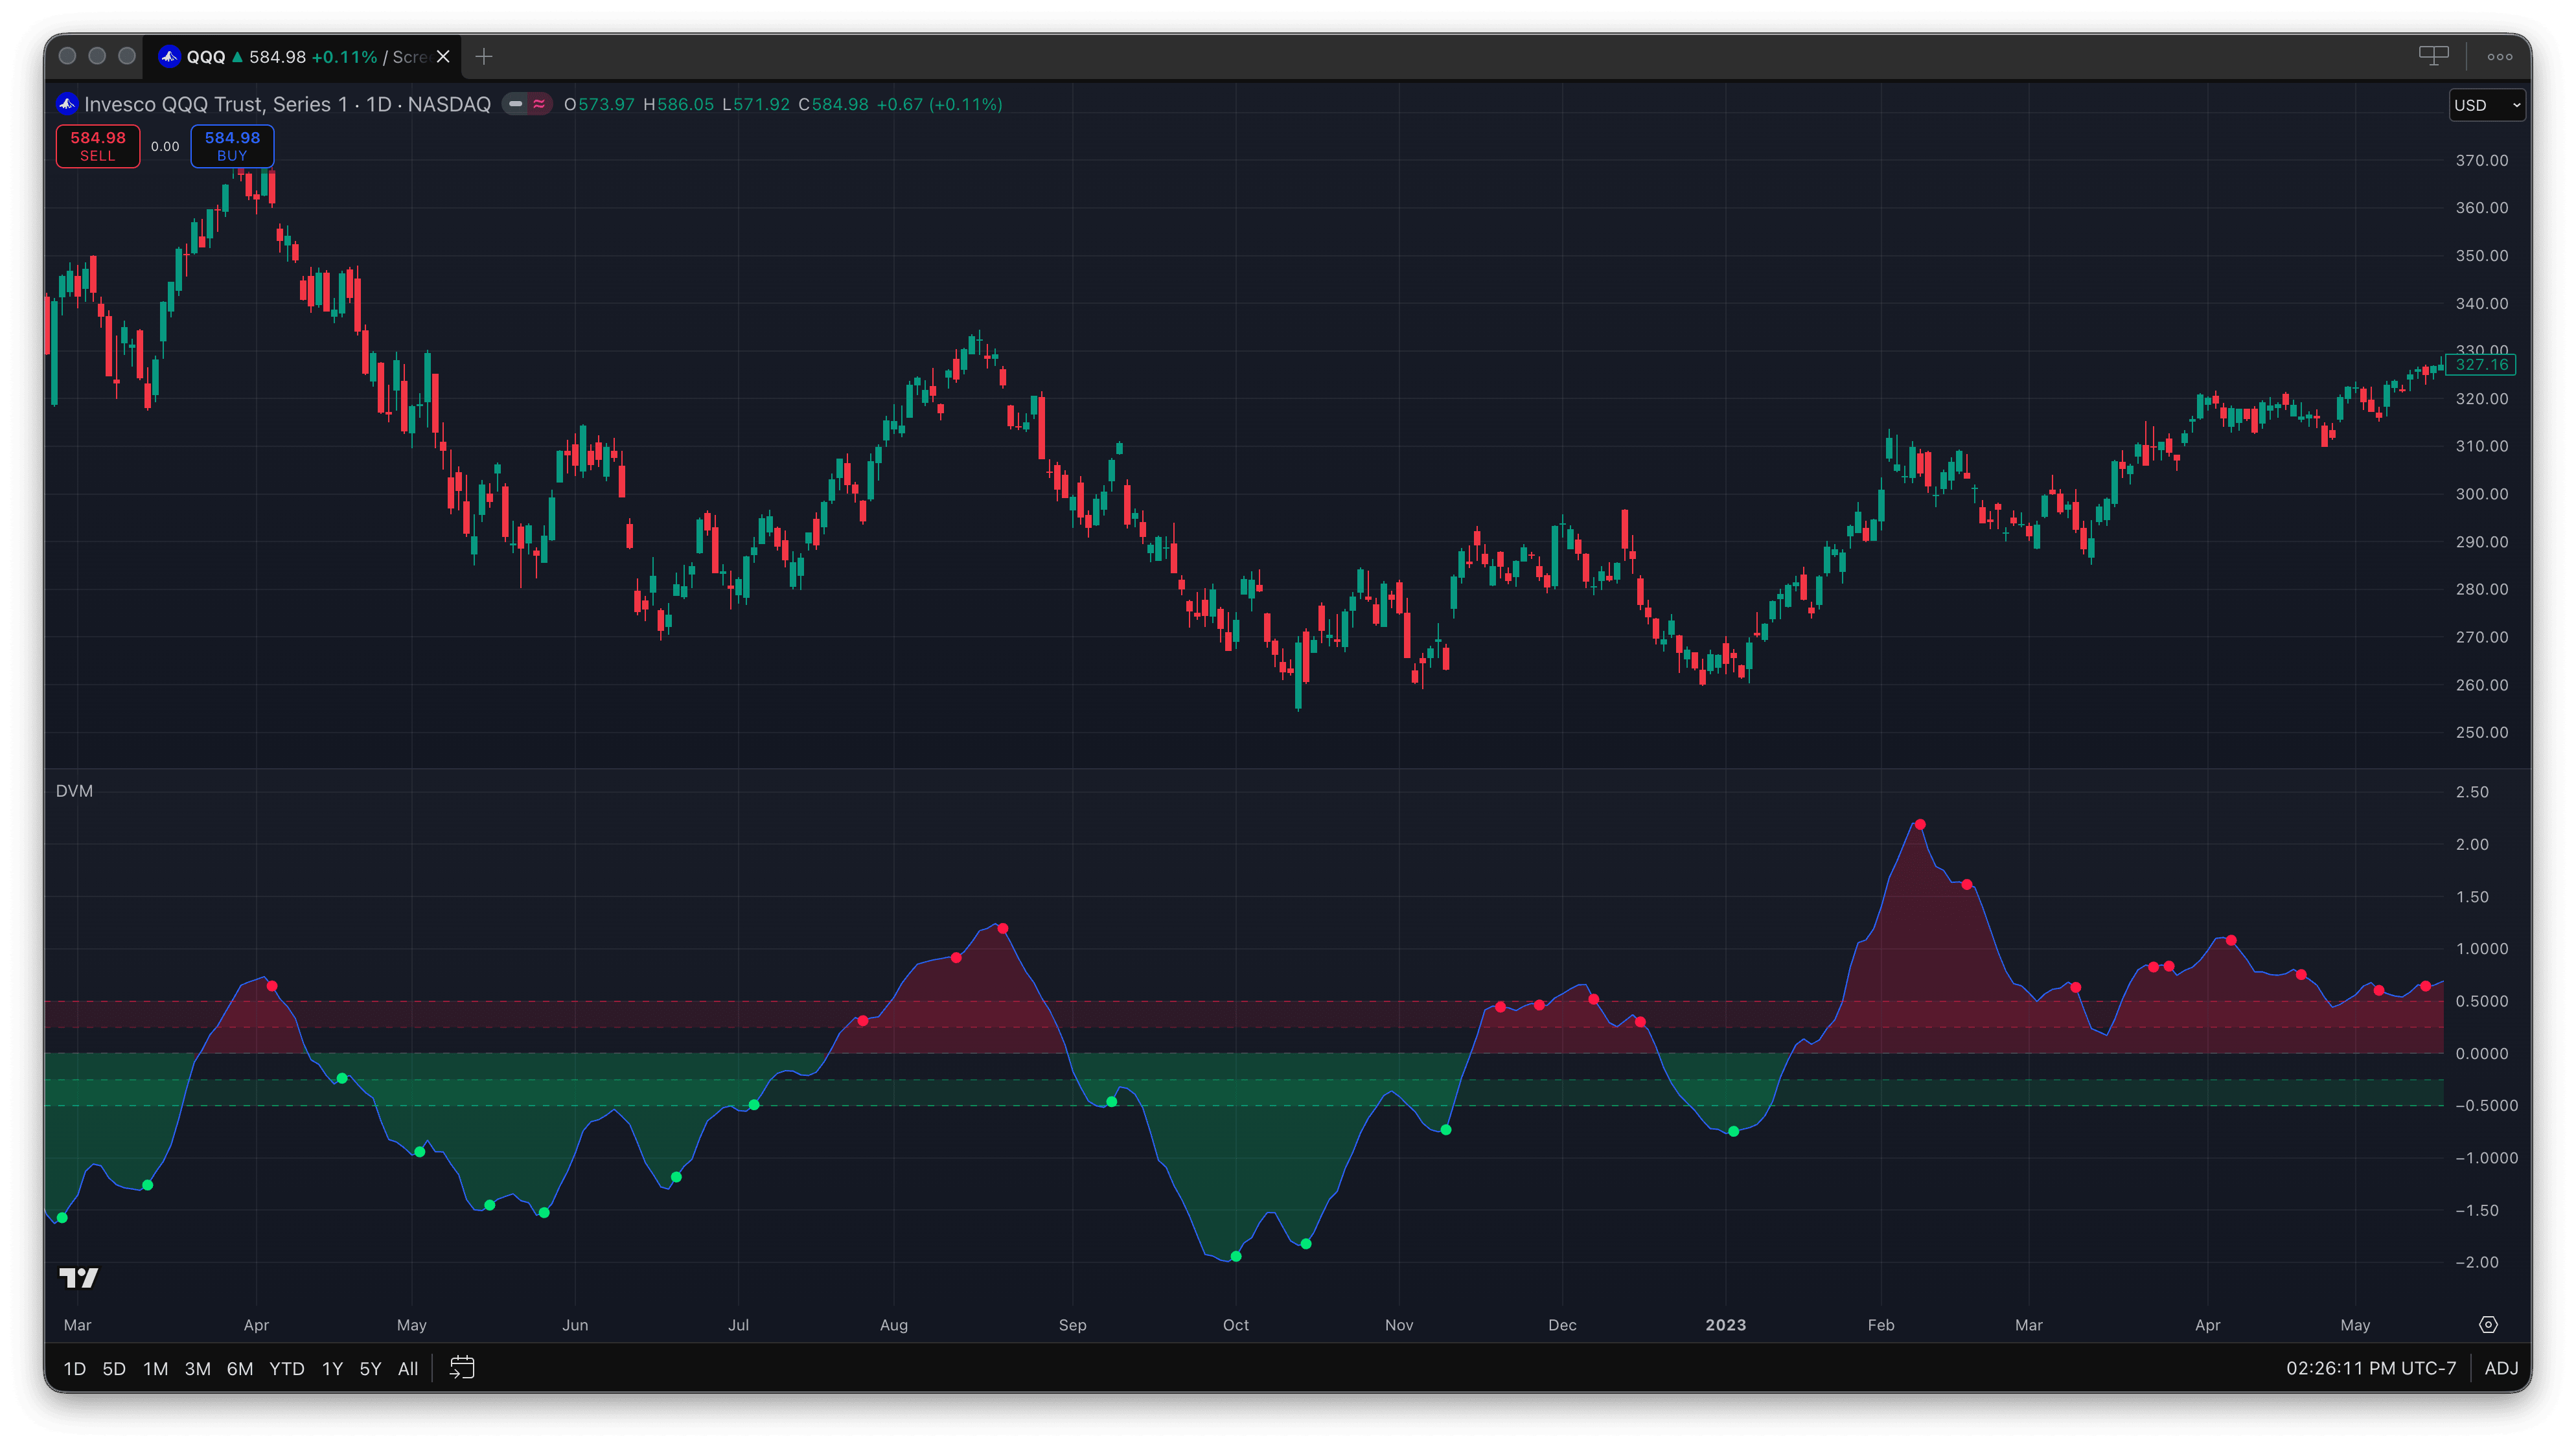
Task: Click the 250.00 price scale label
Action: pyautogui.click(x=2481, y=732)
